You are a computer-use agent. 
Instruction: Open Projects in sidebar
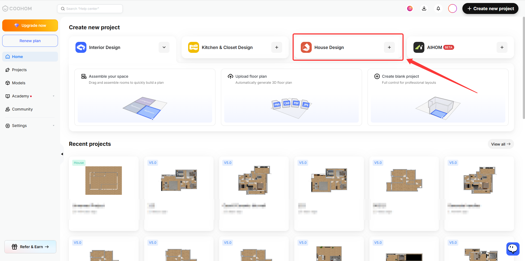pyautogui.click(x=30, y=70)
